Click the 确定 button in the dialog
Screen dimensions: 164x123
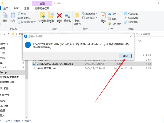coord(125,56)
